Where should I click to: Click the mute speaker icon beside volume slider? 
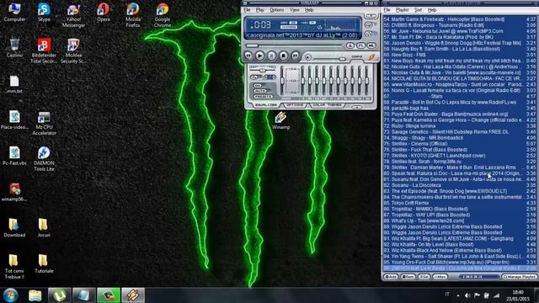[308, 57]
